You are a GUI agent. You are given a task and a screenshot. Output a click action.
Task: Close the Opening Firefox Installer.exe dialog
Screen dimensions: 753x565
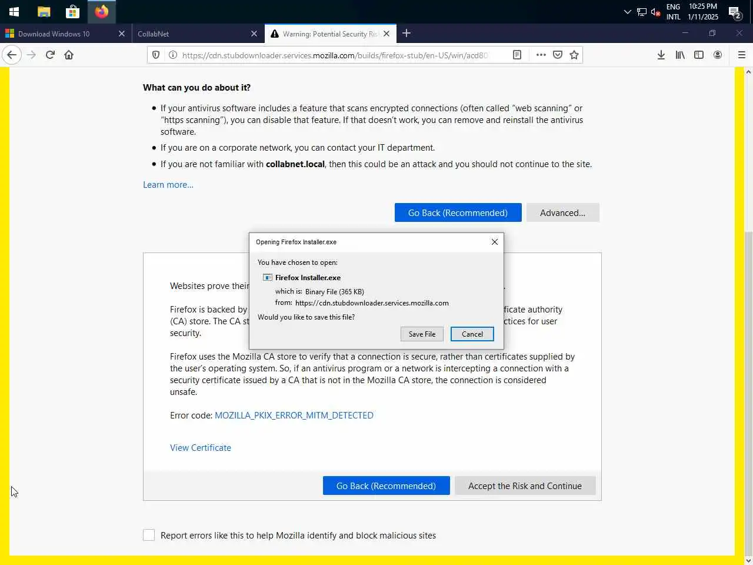tap(495, 242)
